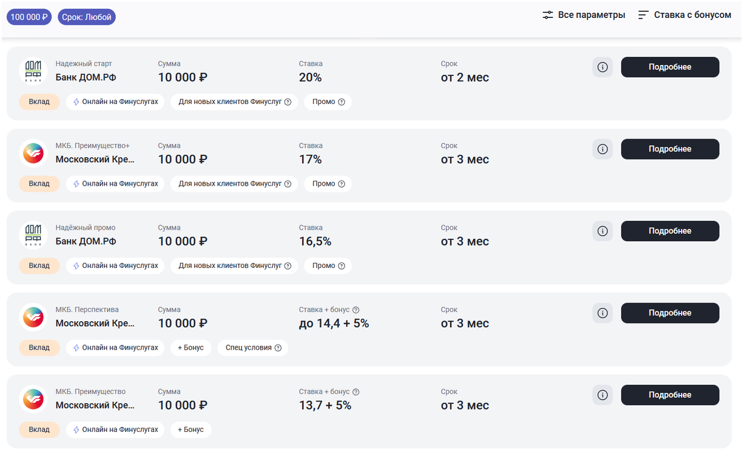Viewport: 743px width, 456px height.
Task: Click question mark next to Промо in 20% card
Action: click(341, 102)
